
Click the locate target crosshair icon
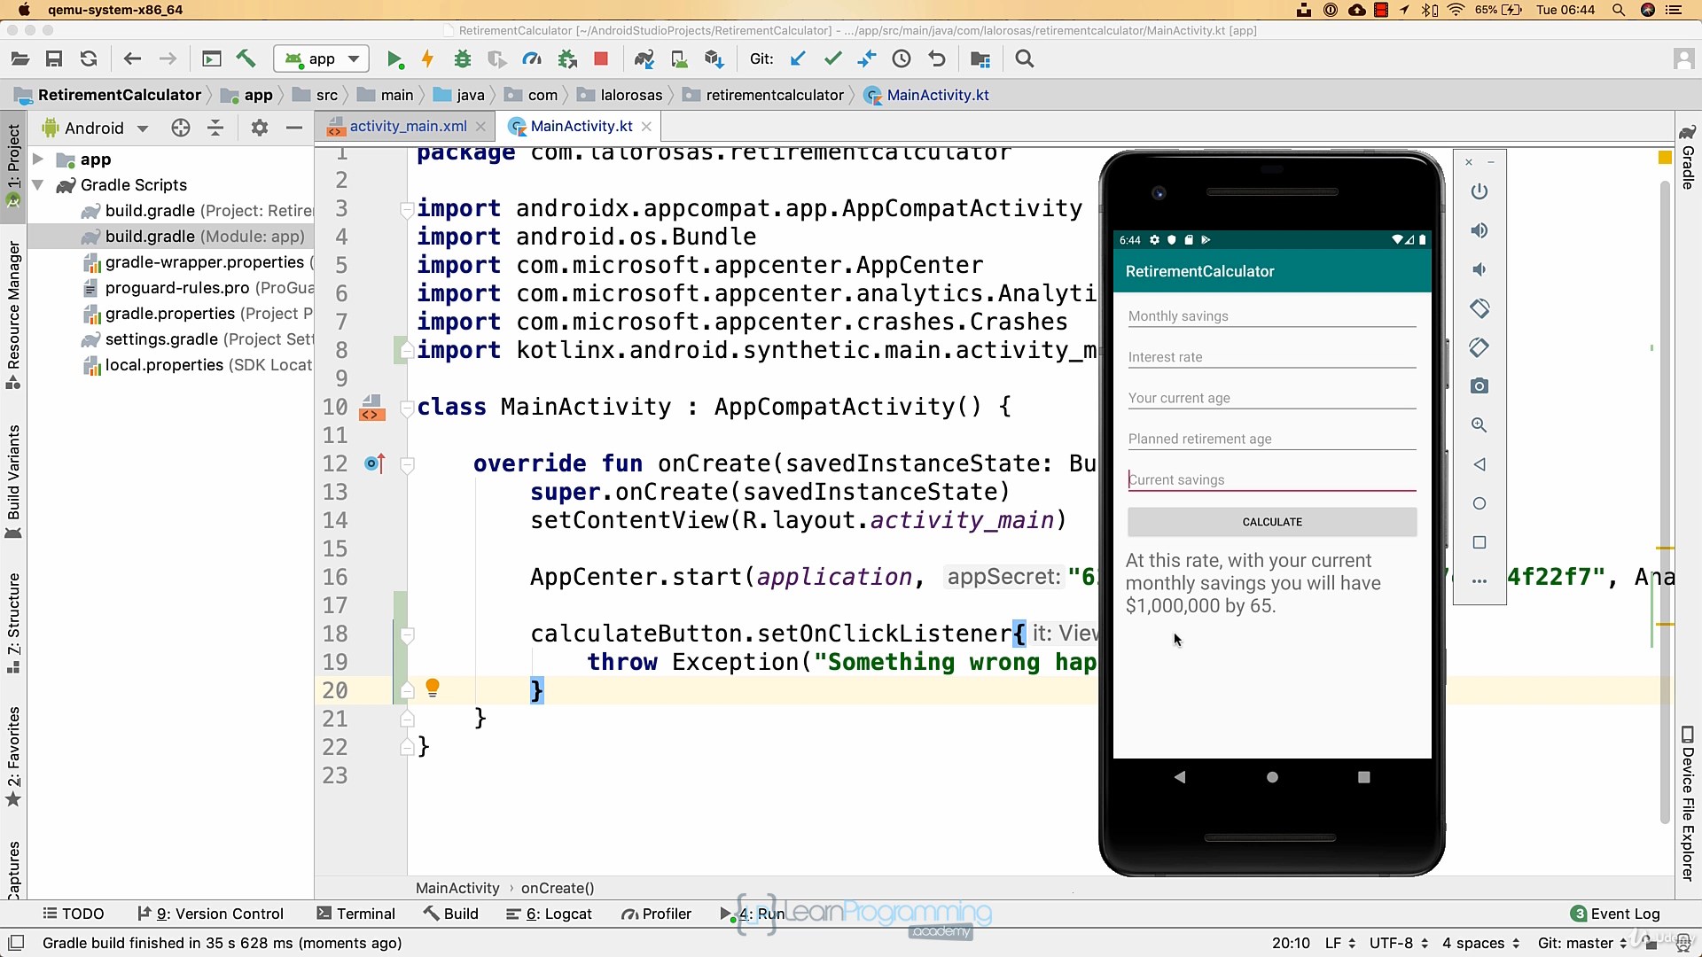point(181,128)
